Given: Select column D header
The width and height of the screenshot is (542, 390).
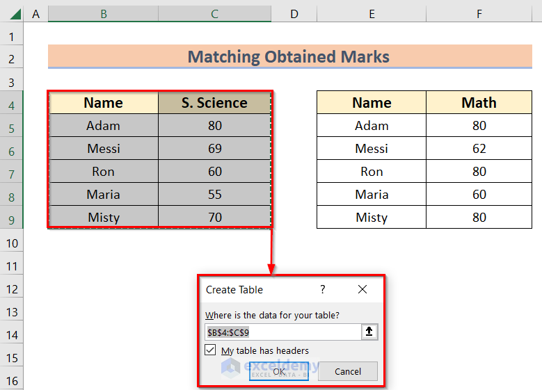Looking at the screenshot, I should (294, 14).
